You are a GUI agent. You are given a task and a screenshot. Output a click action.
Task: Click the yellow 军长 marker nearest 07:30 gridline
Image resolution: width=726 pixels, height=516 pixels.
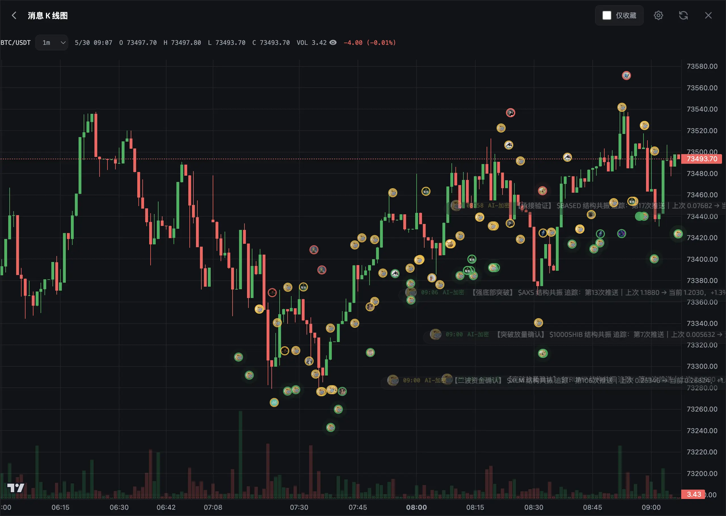point(303,287)
